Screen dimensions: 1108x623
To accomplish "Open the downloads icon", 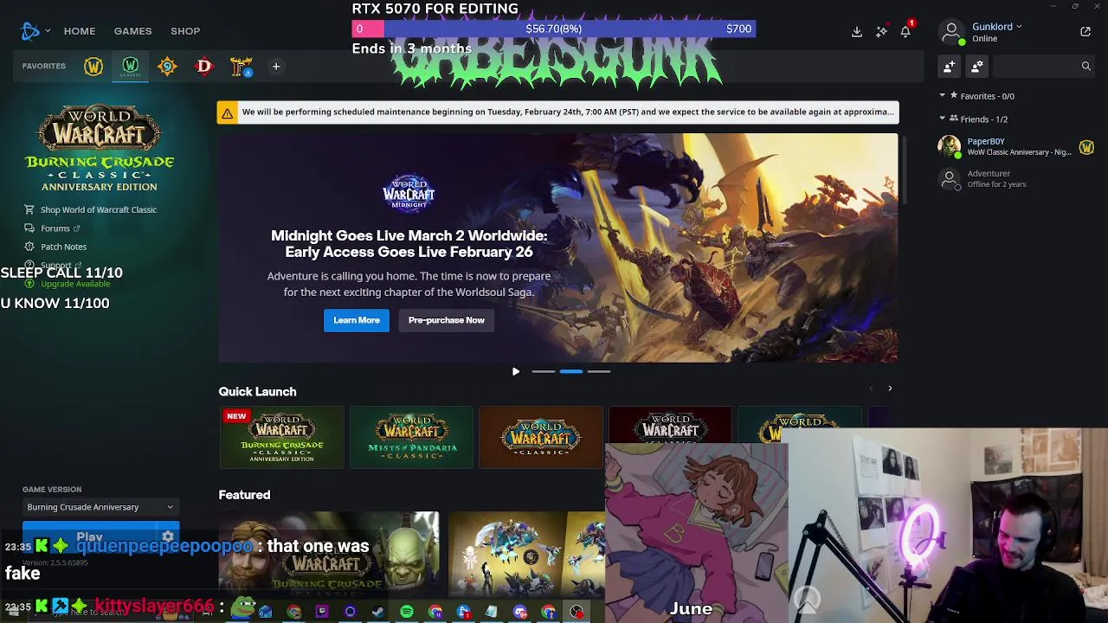I will point(857,31).
